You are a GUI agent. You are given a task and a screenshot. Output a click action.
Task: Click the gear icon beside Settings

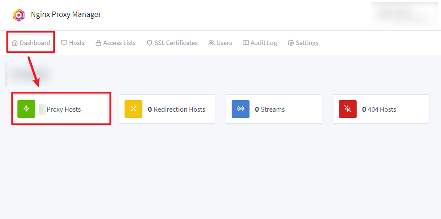pos(291,43)
